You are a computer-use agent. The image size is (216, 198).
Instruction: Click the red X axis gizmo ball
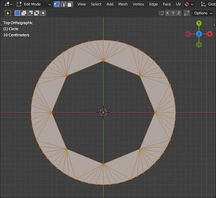pos(210,34)
